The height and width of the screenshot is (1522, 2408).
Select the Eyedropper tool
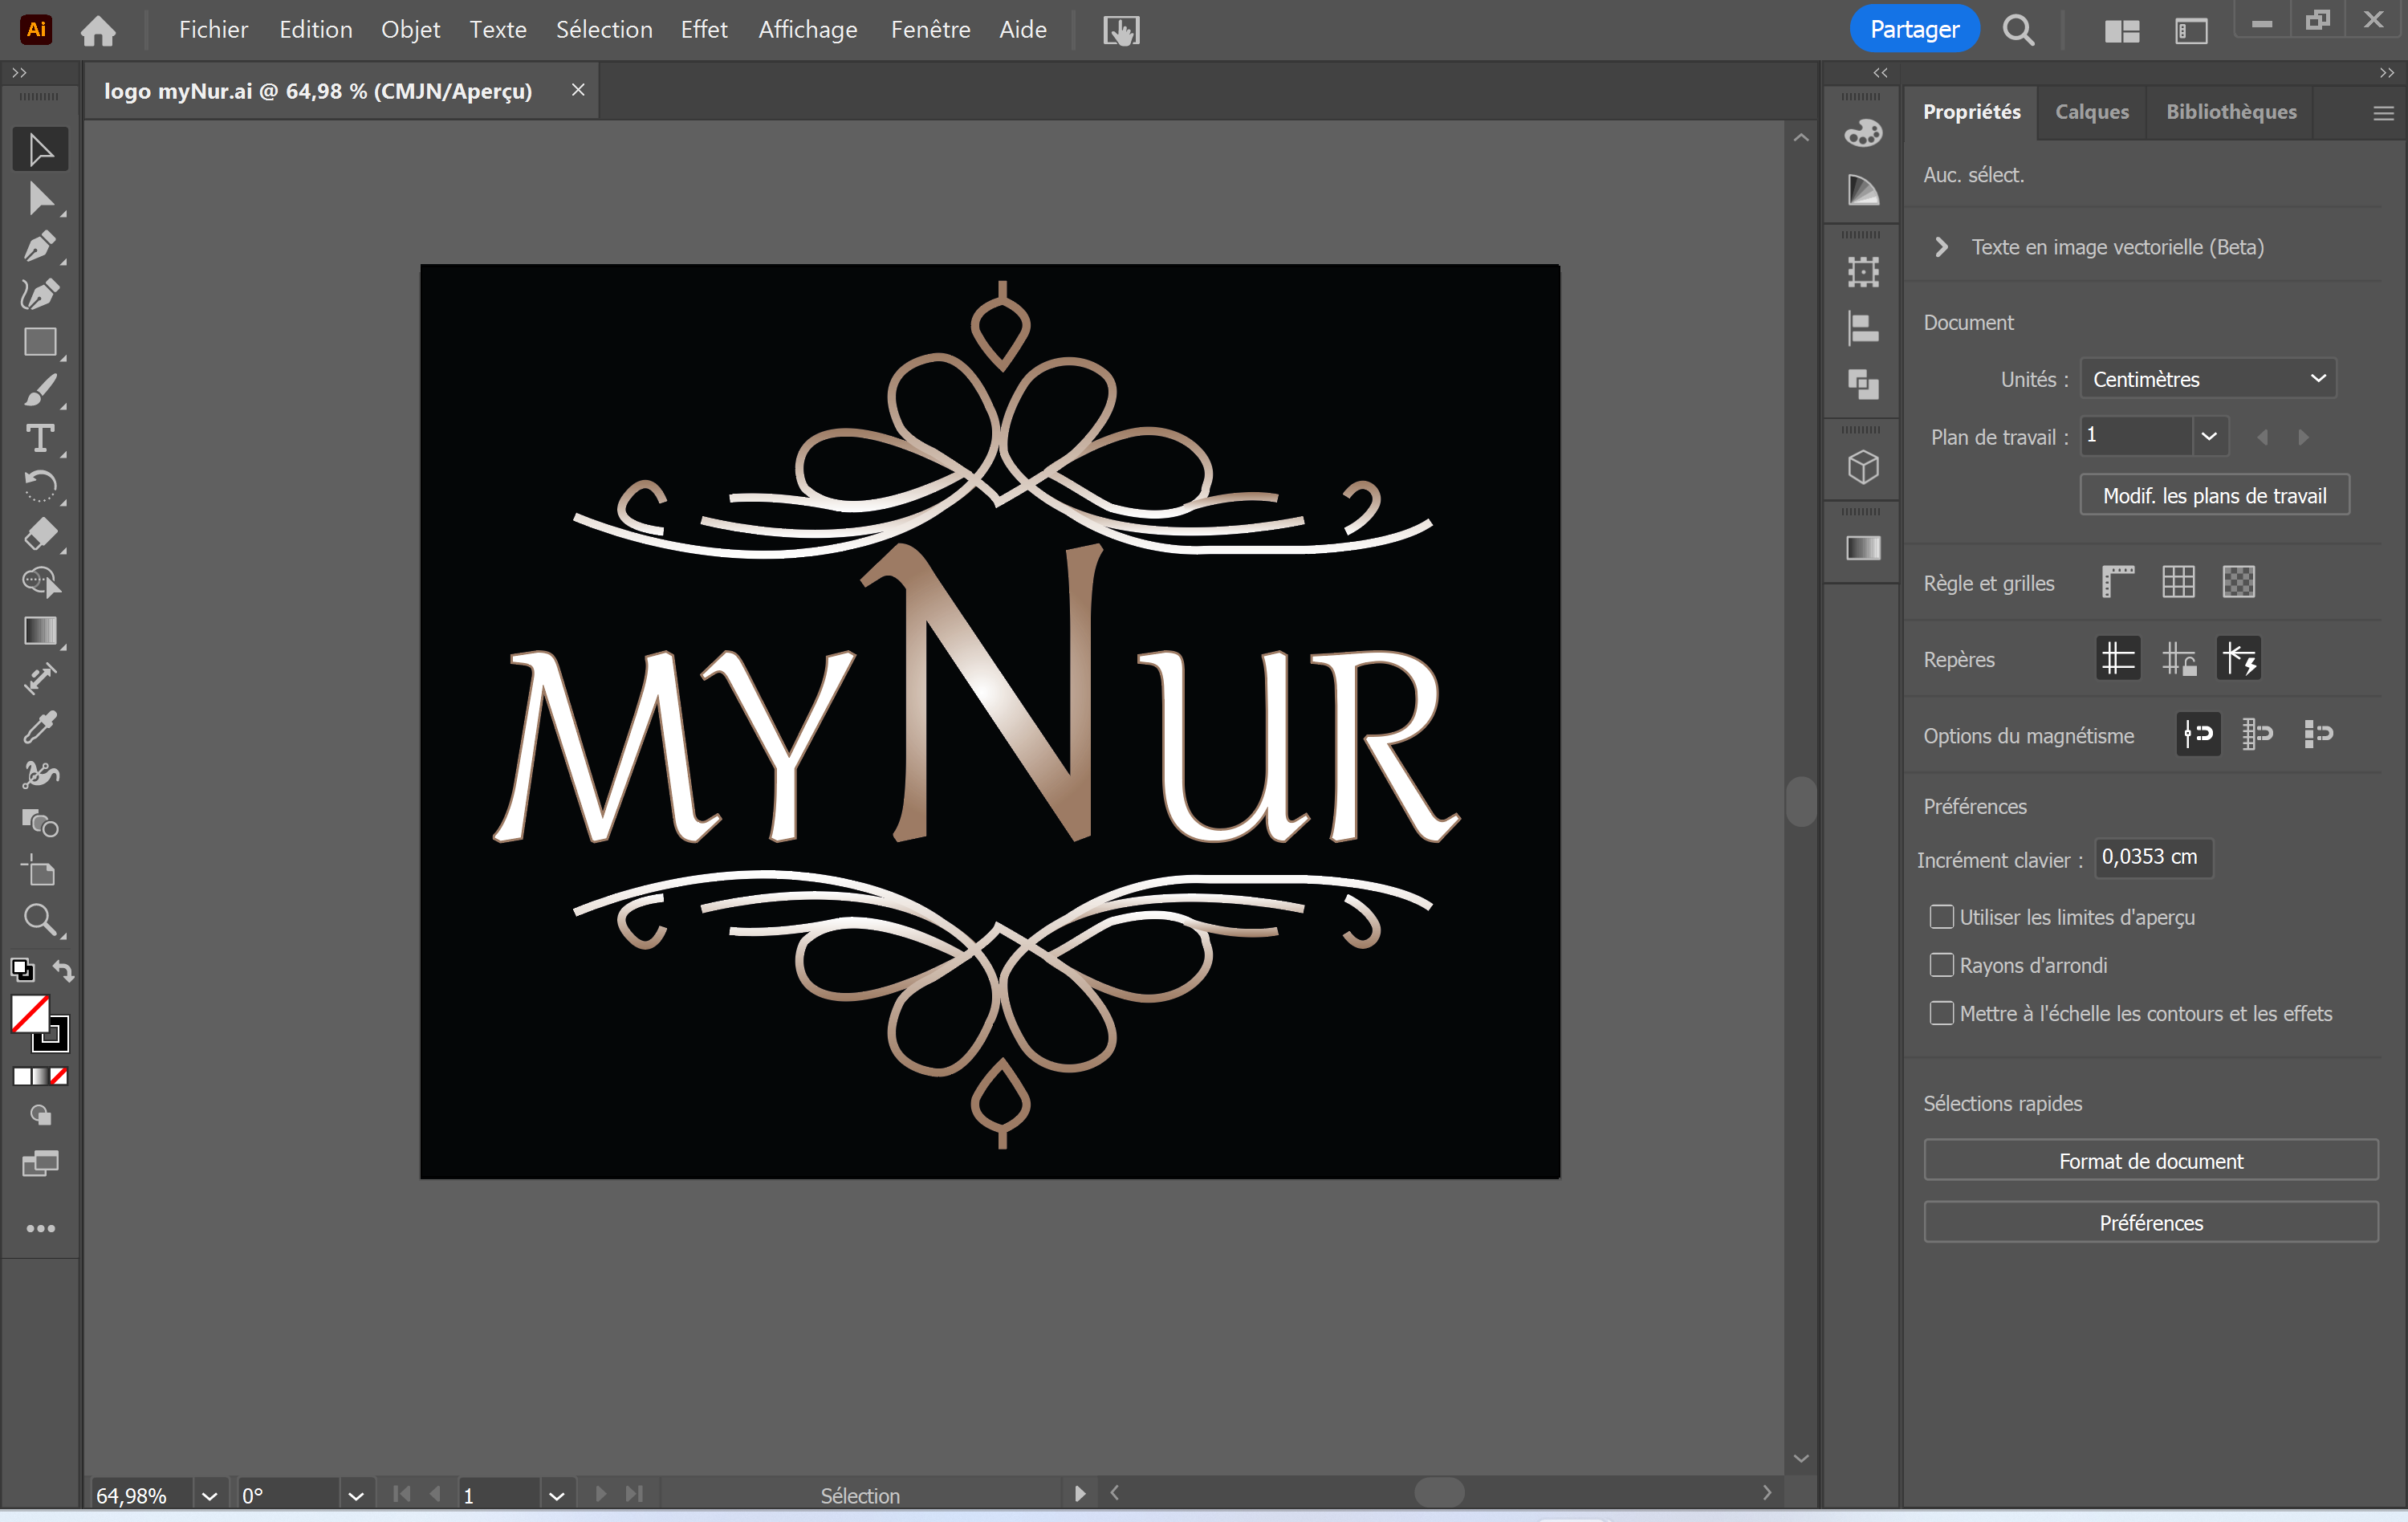40,727
